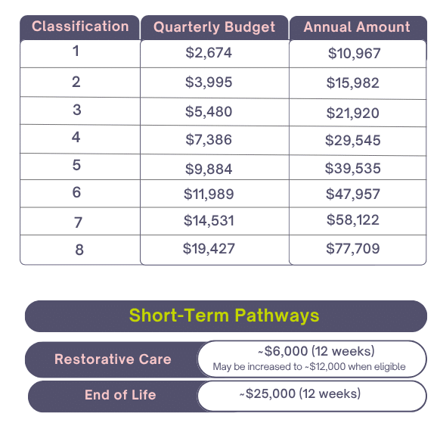Select the $10,967 annual amount cell
440x429 pixels.
click(x=358, y=54)
